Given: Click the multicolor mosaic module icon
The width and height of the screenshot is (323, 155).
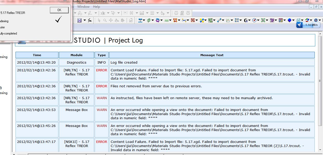Looking at the screenshot, I should [281, 20].
